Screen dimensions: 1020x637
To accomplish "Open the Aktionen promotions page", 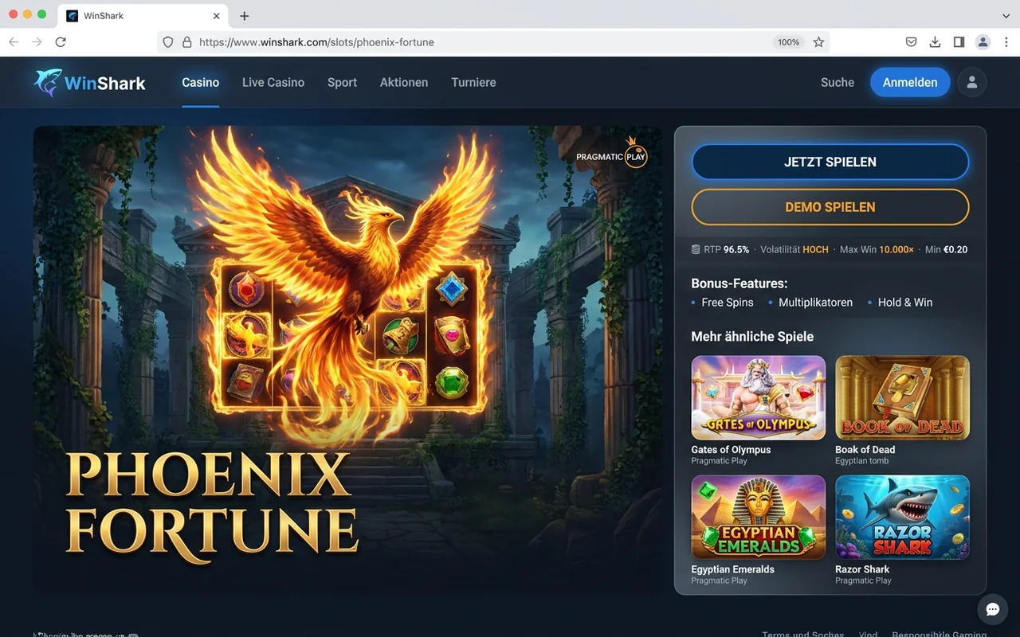I will pos(404,82).
